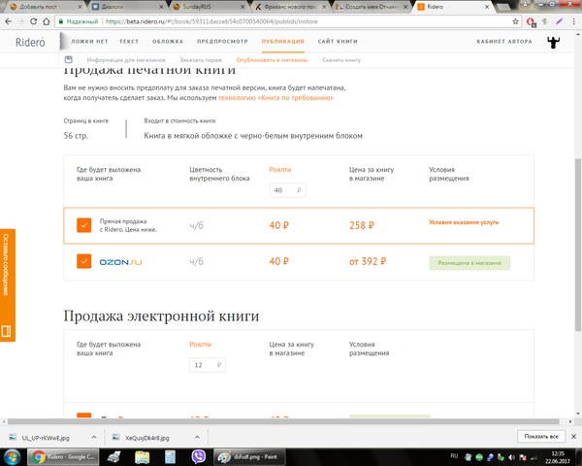Open browser home page icon

pos(46,21)
